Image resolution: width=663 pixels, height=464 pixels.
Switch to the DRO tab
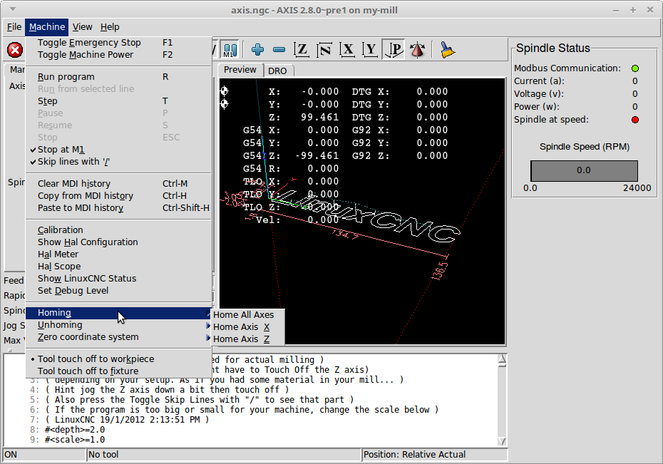pos(277,71)
